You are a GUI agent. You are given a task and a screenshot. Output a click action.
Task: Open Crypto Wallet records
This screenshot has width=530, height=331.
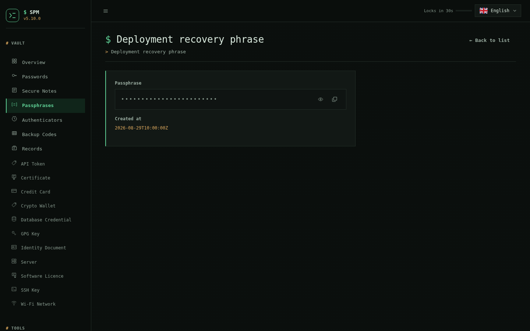pos(46,206)
